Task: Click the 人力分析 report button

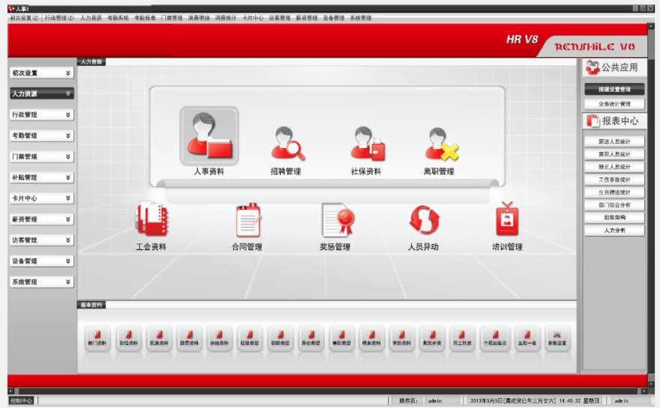Action: pos(614,231)
